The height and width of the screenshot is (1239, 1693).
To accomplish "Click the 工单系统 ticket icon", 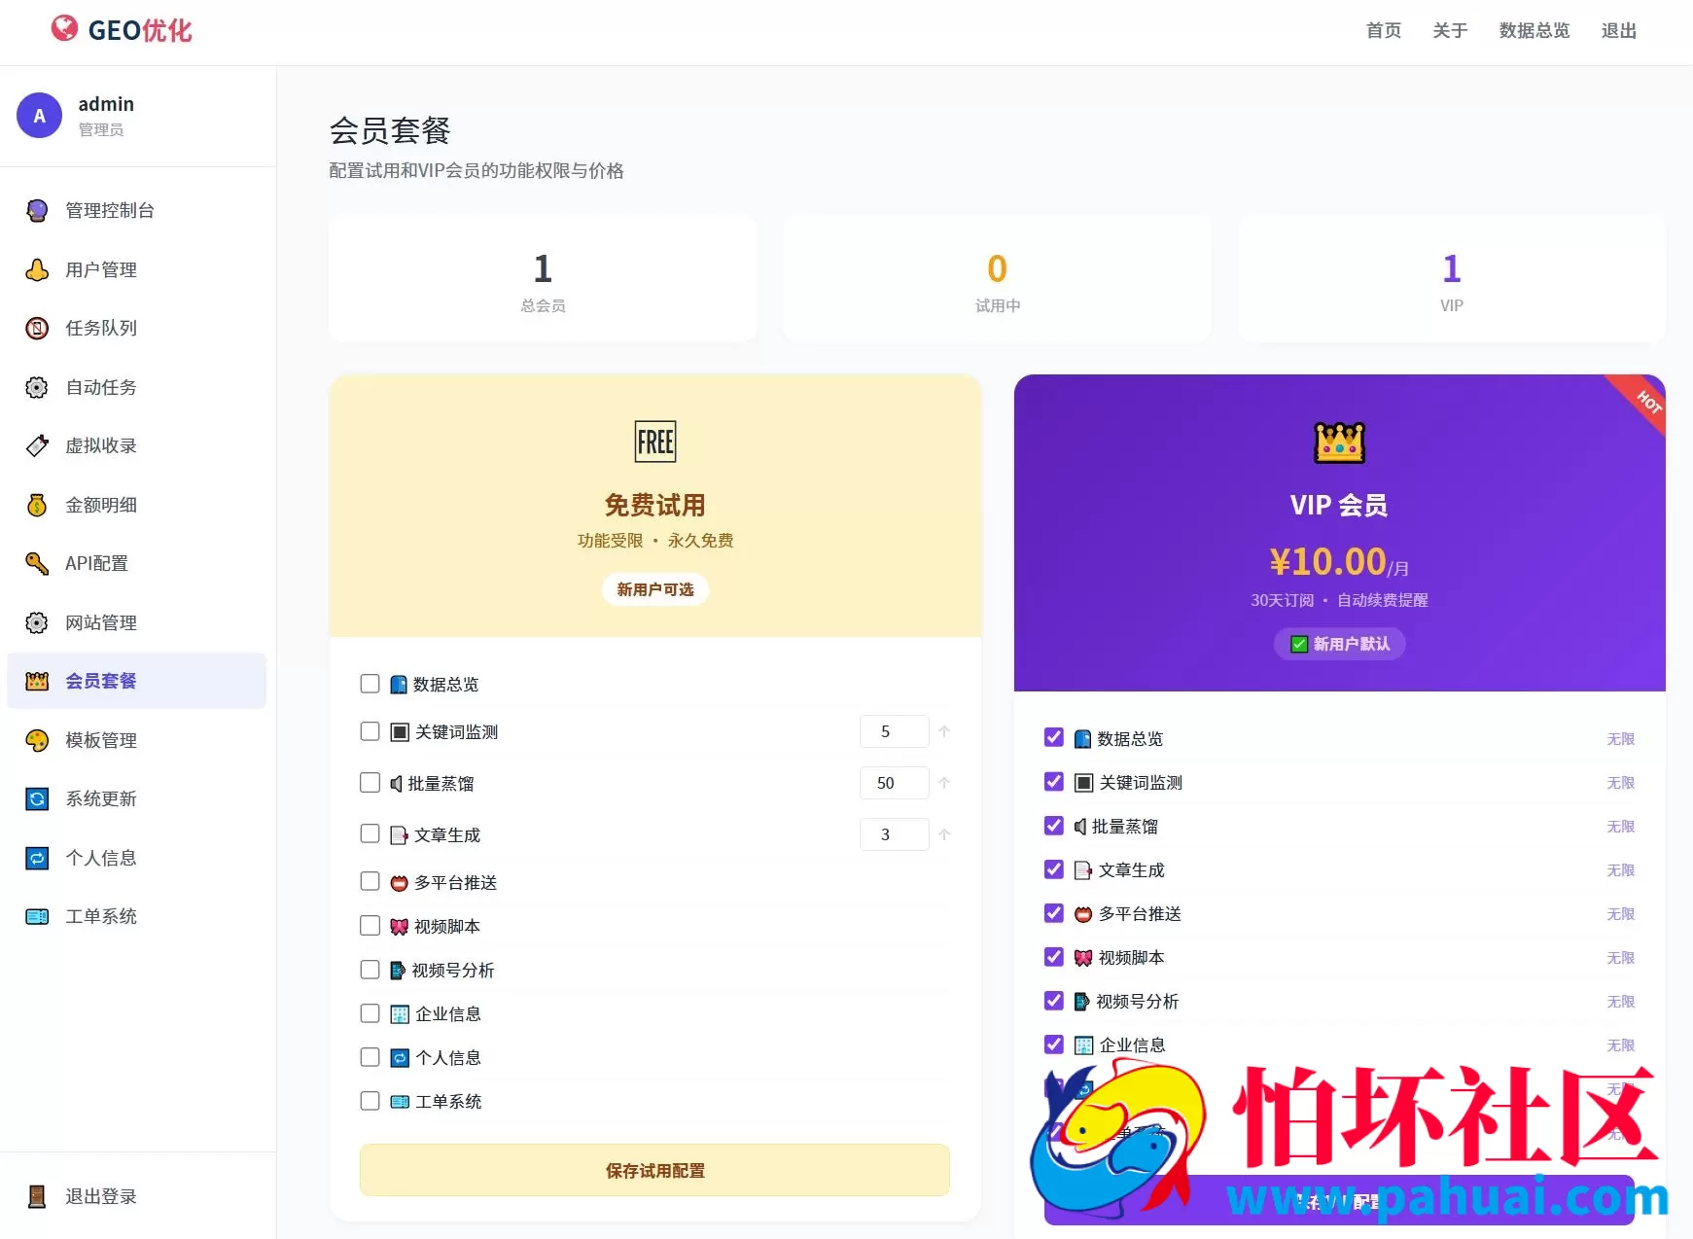I will click(37, 916).
